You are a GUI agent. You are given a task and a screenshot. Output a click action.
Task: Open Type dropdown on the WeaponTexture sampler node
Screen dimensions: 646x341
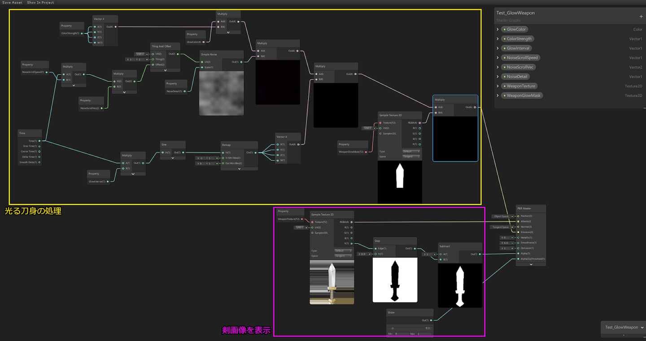pos(343,250)
